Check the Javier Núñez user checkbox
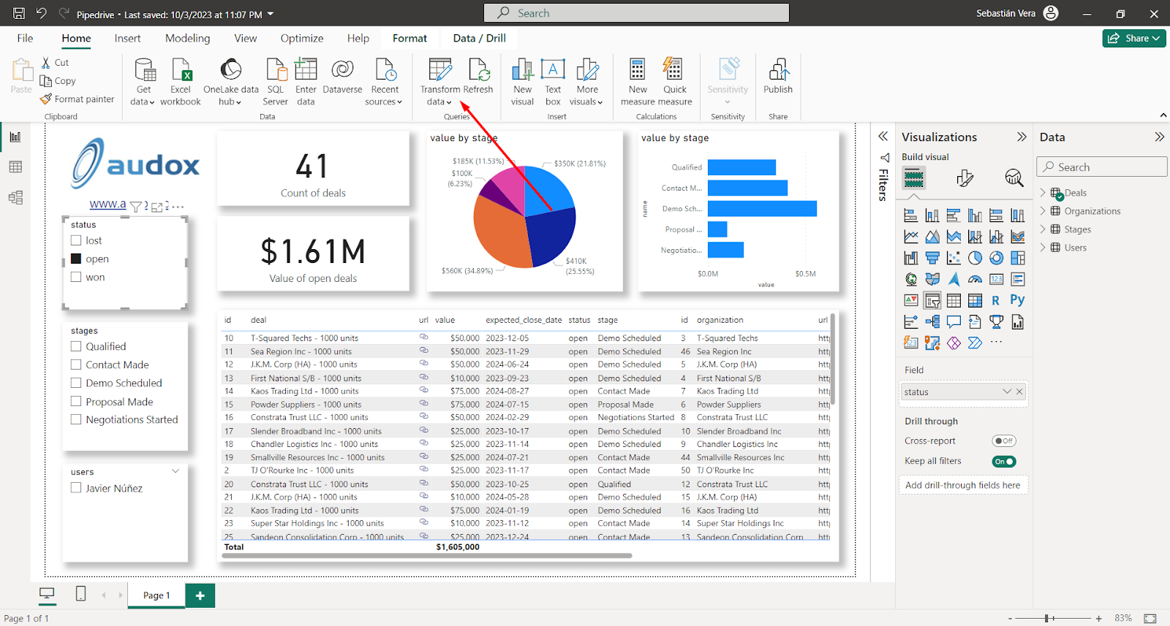Image resolution: width=1170 pixels, height=626 pixels. (76, 488)
